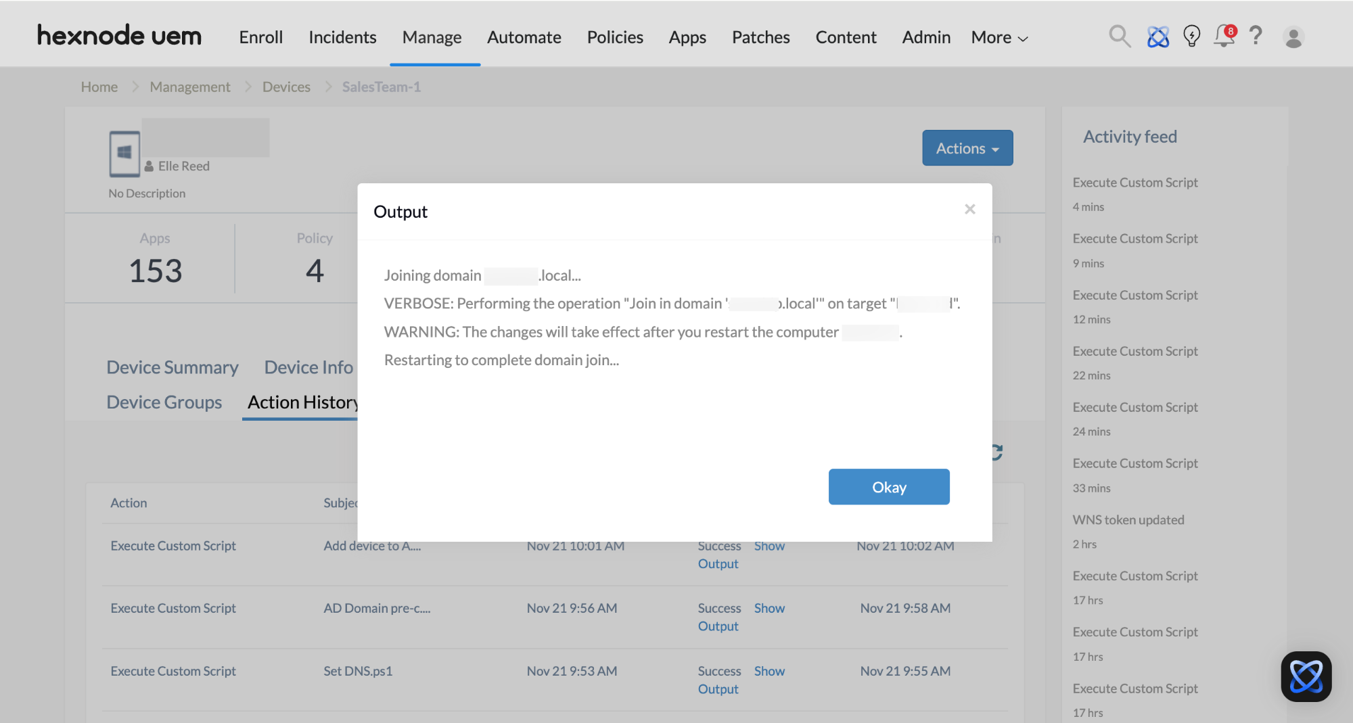Click the help question mark icon
Image resolution: width=1353 pixels, height=723 pixels.
click(1256, 36)
